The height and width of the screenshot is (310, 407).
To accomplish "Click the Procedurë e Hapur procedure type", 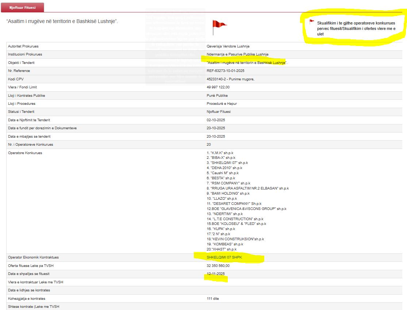I will [222, 104].
